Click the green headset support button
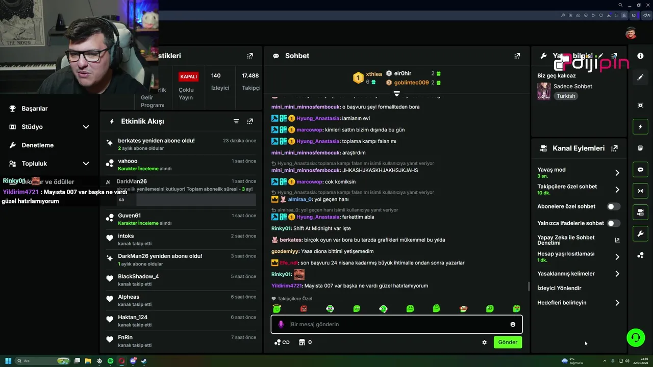 point(636,337)
